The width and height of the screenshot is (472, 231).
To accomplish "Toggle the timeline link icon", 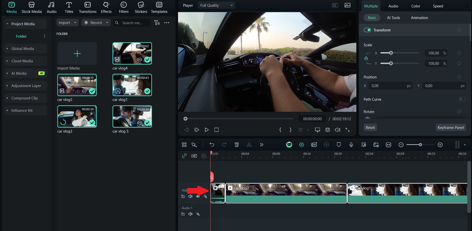I will (x=184, y=156).
